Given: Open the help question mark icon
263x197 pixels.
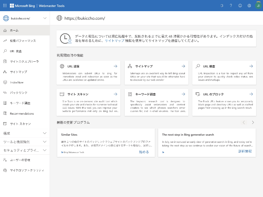Looking at the screenshot, I should click(231, 6).
